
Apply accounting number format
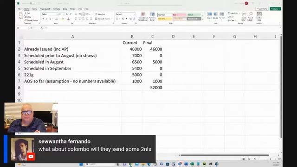pos(117,19)
